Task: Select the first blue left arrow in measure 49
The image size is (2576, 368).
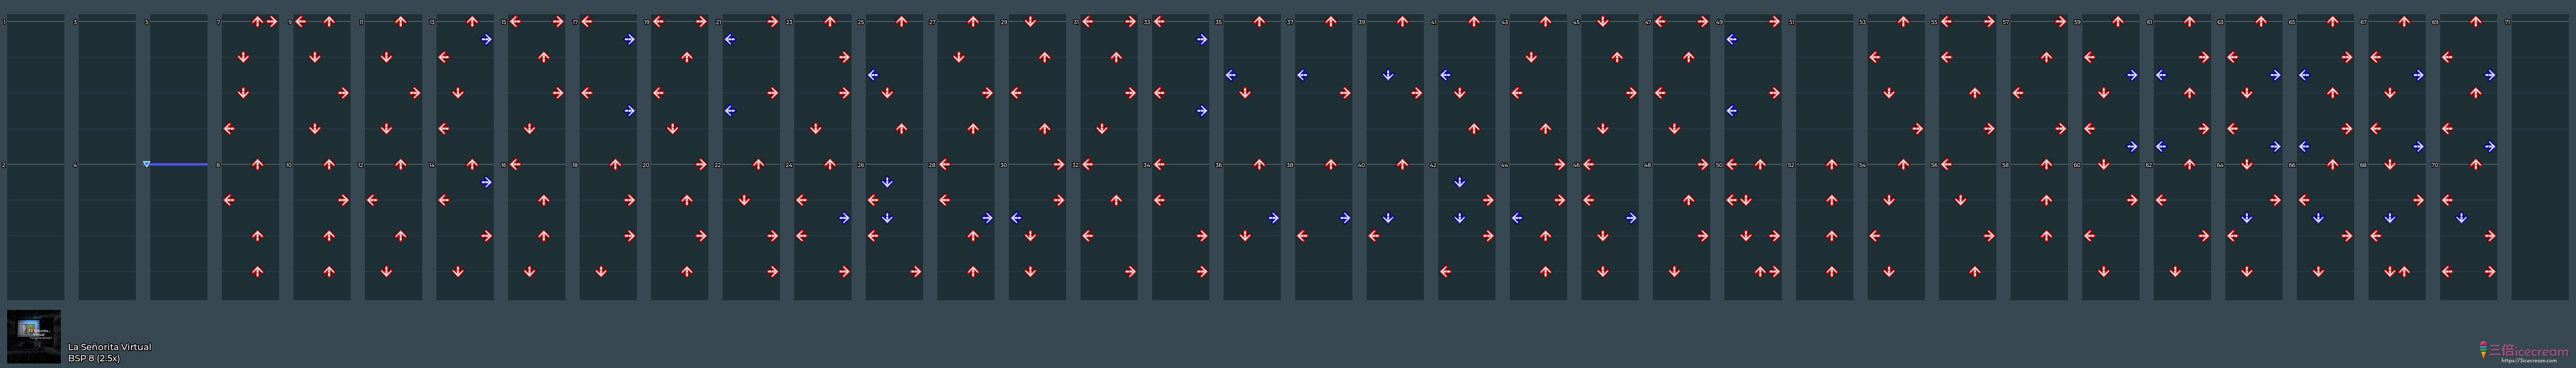Action: (1732, 40)
